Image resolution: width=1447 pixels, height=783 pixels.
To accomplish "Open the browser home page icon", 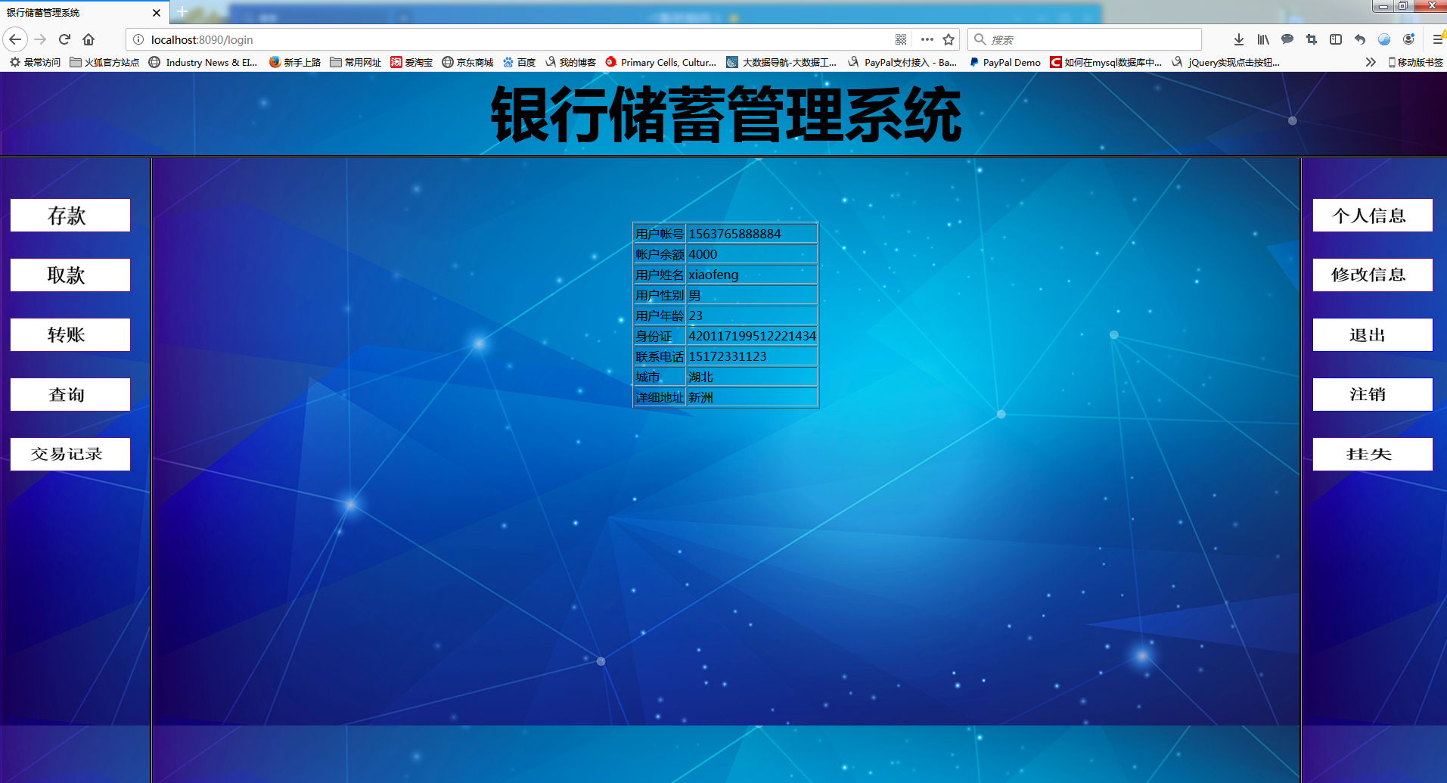I will click(x=88, y=39).
